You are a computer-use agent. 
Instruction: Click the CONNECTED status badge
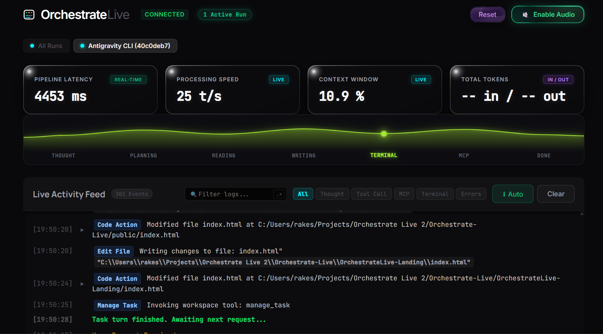pos(164,14)
